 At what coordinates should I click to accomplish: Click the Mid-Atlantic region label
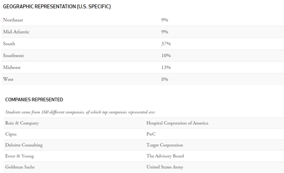(16, 32)
